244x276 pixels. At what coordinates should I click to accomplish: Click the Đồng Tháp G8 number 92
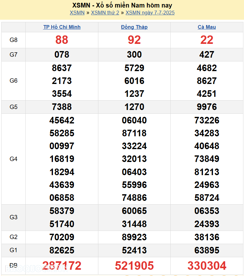[134, 40]
